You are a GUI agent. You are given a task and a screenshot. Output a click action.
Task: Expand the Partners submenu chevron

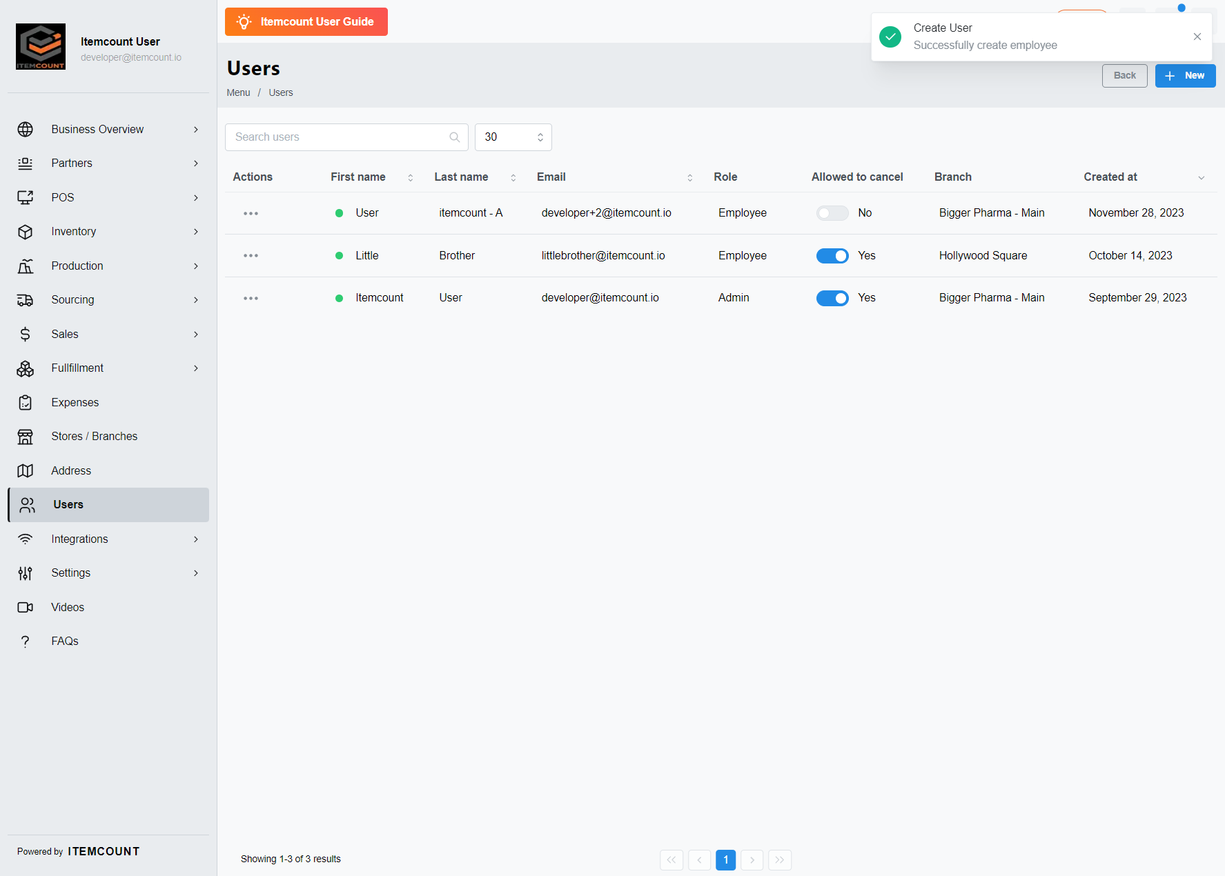pyautogui.click(x=196, y=163)
